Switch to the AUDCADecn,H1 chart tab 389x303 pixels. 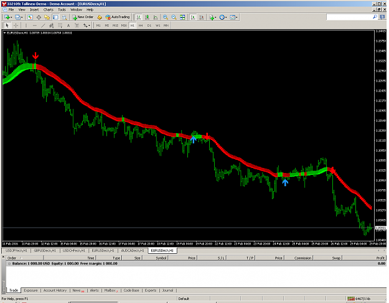pyautogui.click(x=133, y=251)
